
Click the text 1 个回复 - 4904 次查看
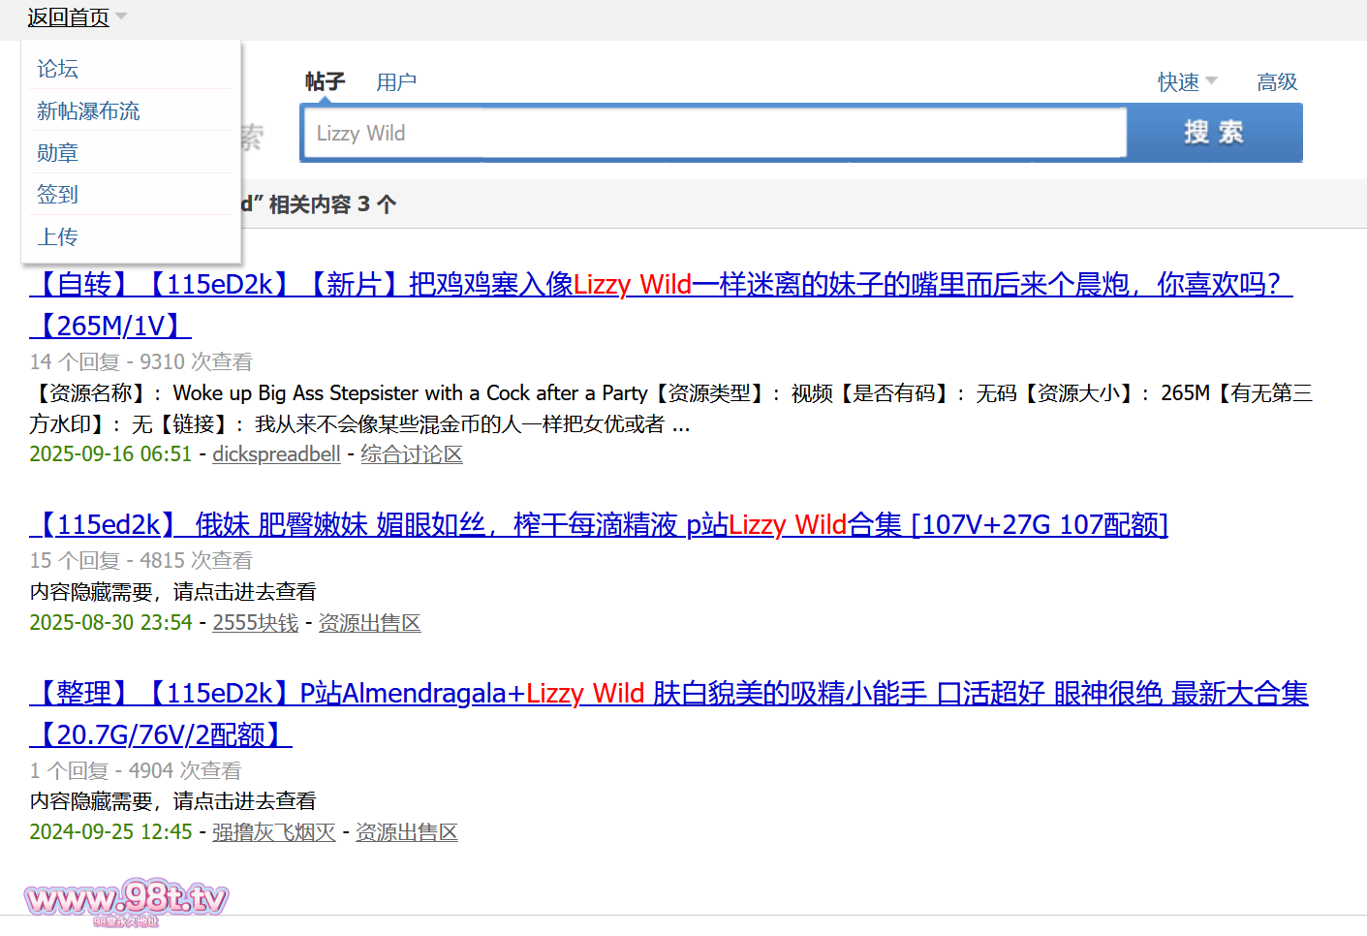coord(136,771)
